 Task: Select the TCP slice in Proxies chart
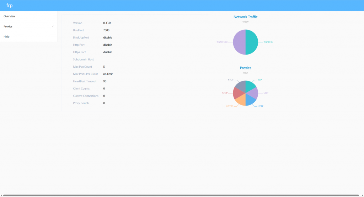point(250,85)
